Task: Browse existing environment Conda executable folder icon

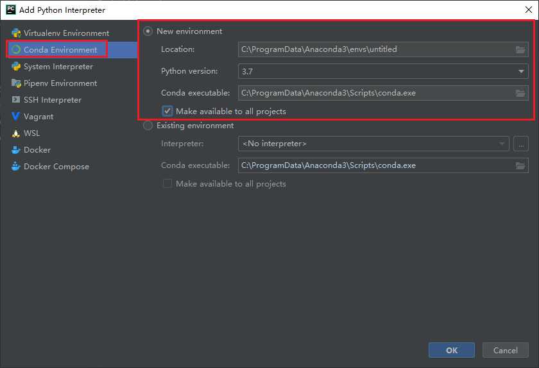Action: click(520, 165)
